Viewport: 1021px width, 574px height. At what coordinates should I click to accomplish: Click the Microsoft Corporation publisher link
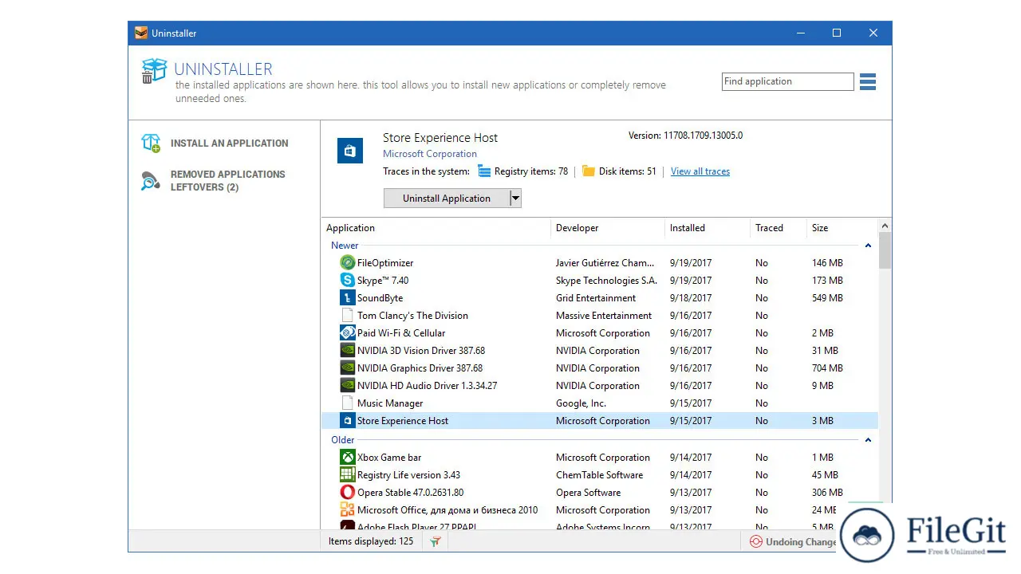point(430,154)
